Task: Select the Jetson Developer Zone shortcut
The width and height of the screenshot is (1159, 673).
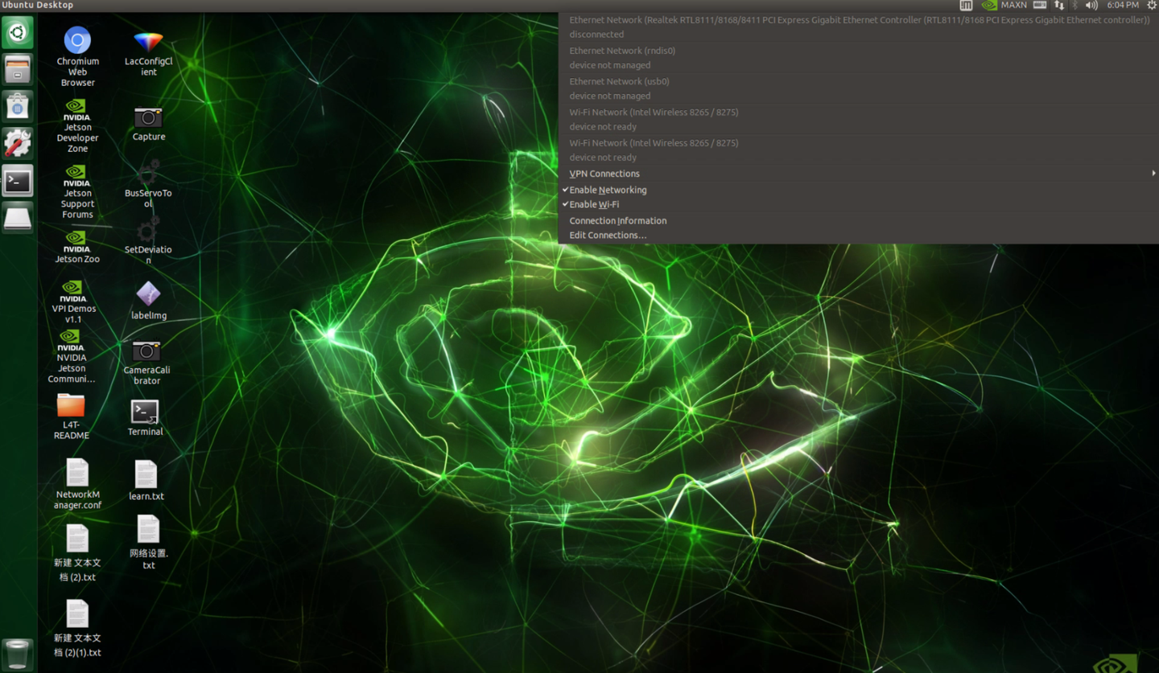Action: tap(77, 126)
